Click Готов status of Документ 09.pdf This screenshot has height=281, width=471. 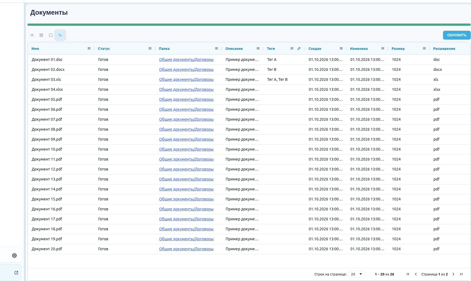pyautogui.click(x=103, y=139)
